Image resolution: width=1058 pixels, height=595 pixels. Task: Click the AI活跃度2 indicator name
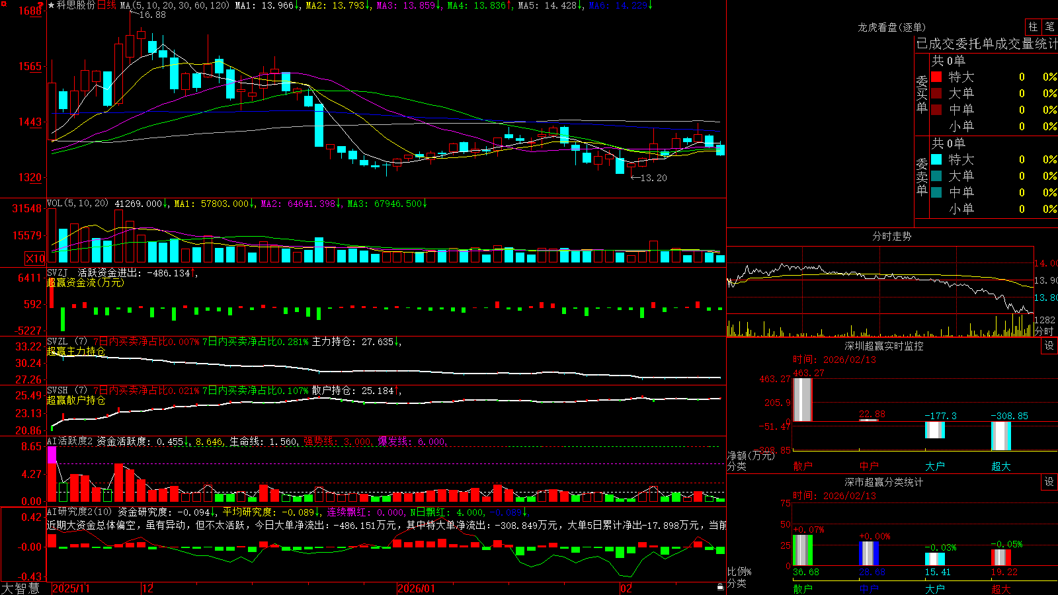pos(70,441)
